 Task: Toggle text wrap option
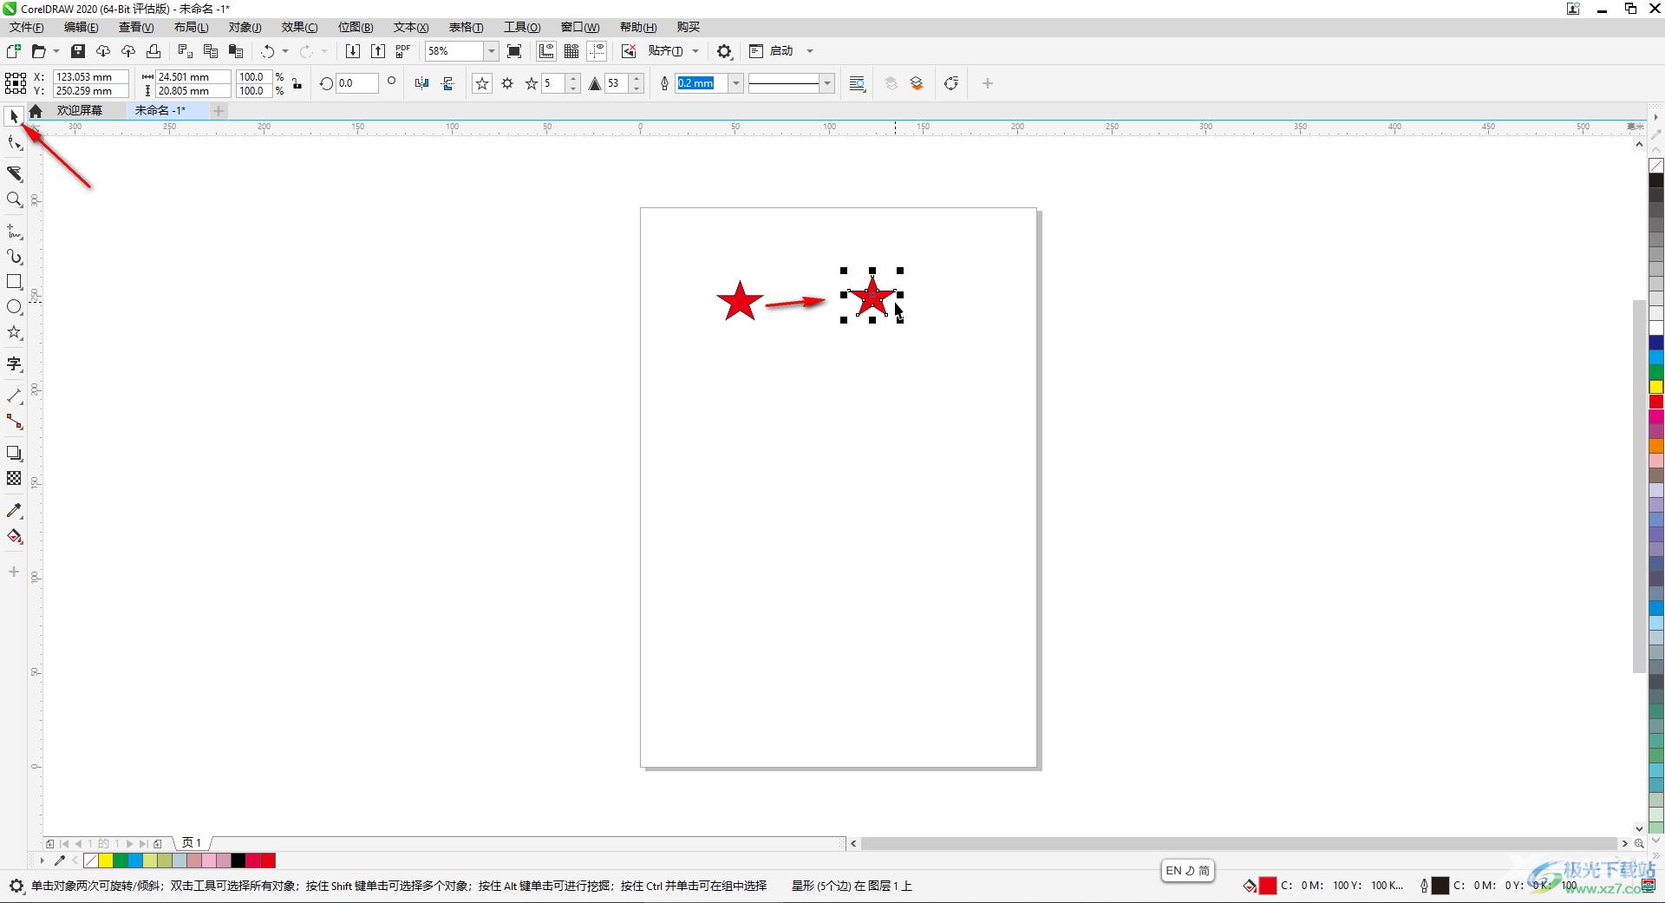pyautogui.click(x=858, y=83)
